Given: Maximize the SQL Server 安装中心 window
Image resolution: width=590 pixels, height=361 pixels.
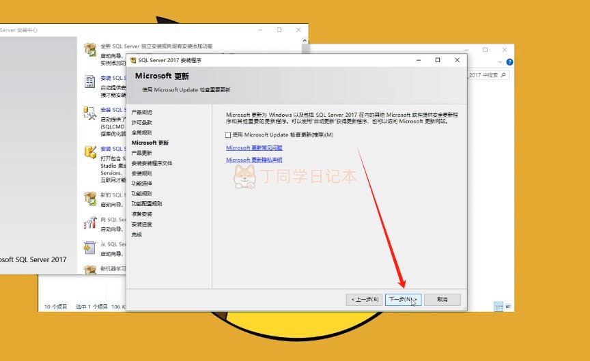Looking at the screenshot, I should [279, 30].
